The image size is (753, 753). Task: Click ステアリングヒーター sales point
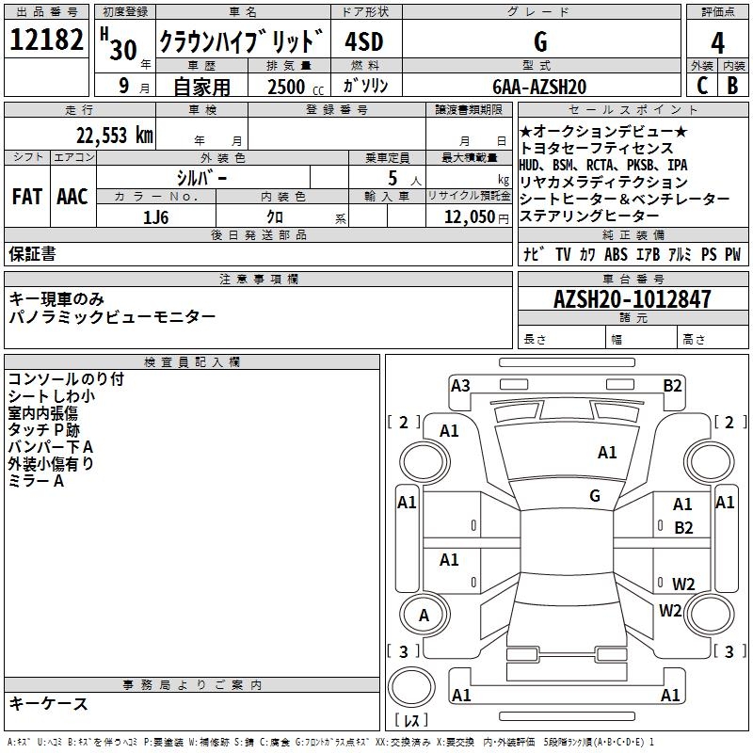[589, 216]
